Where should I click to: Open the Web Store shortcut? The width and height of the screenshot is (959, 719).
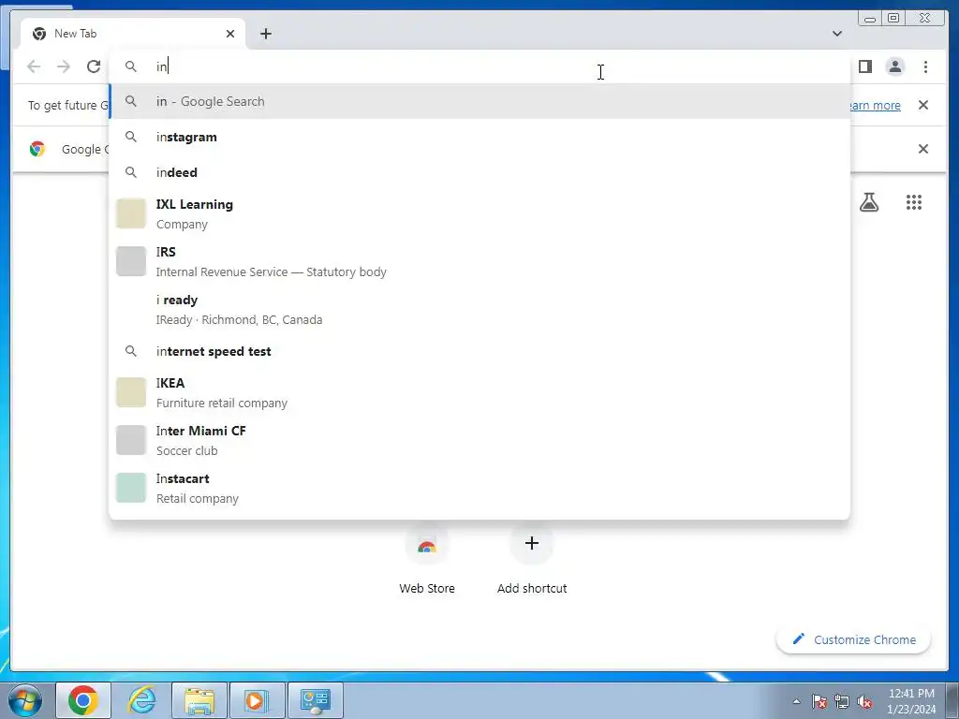(x=427, y=560)
